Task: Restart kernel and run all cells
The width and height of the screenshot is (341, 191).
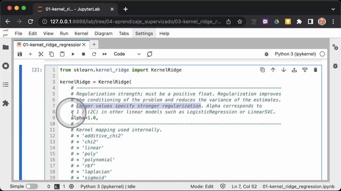Action: [x=104, y=54]
